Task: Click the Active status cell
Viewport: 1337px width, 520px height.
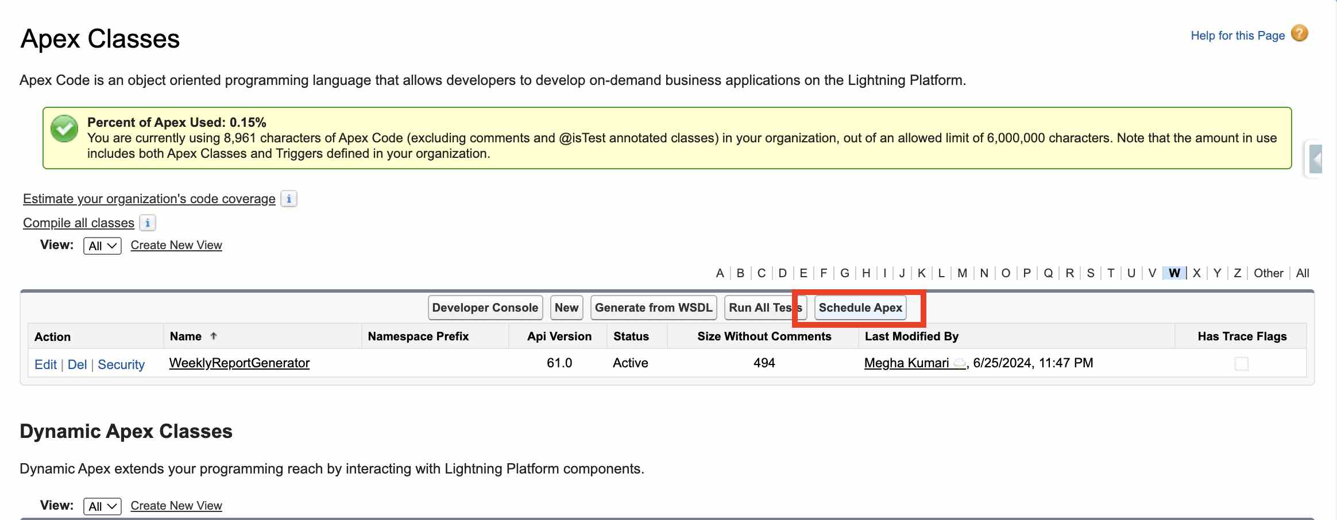Action: tap(631, 363)
